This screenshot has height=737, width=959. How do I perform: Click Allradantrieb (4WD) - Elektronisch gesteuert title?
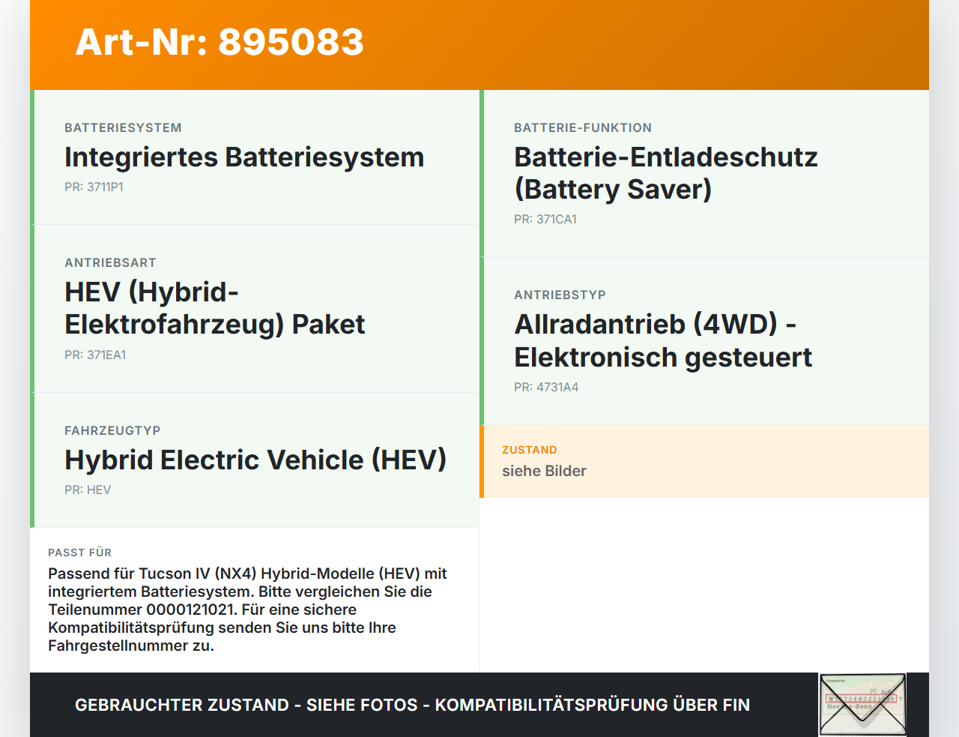click(x=663, y=340)
